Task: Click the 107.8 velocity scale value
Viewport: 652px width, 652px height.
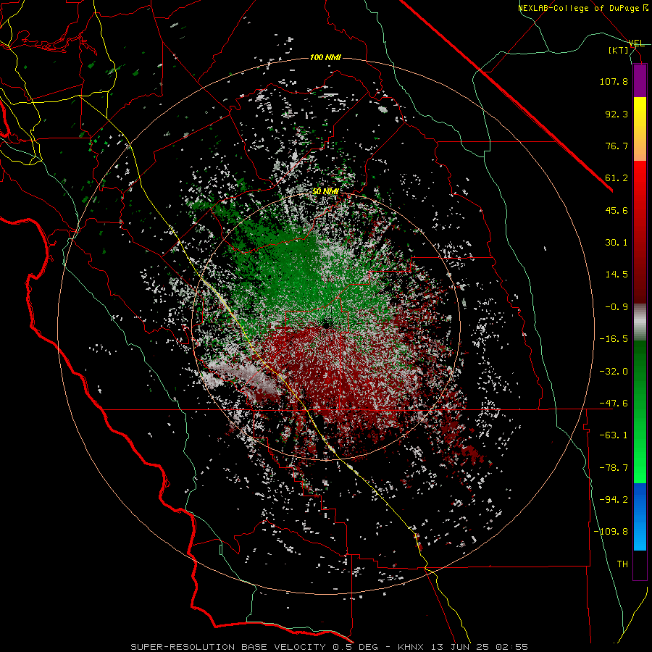Action: coord(614,81)
